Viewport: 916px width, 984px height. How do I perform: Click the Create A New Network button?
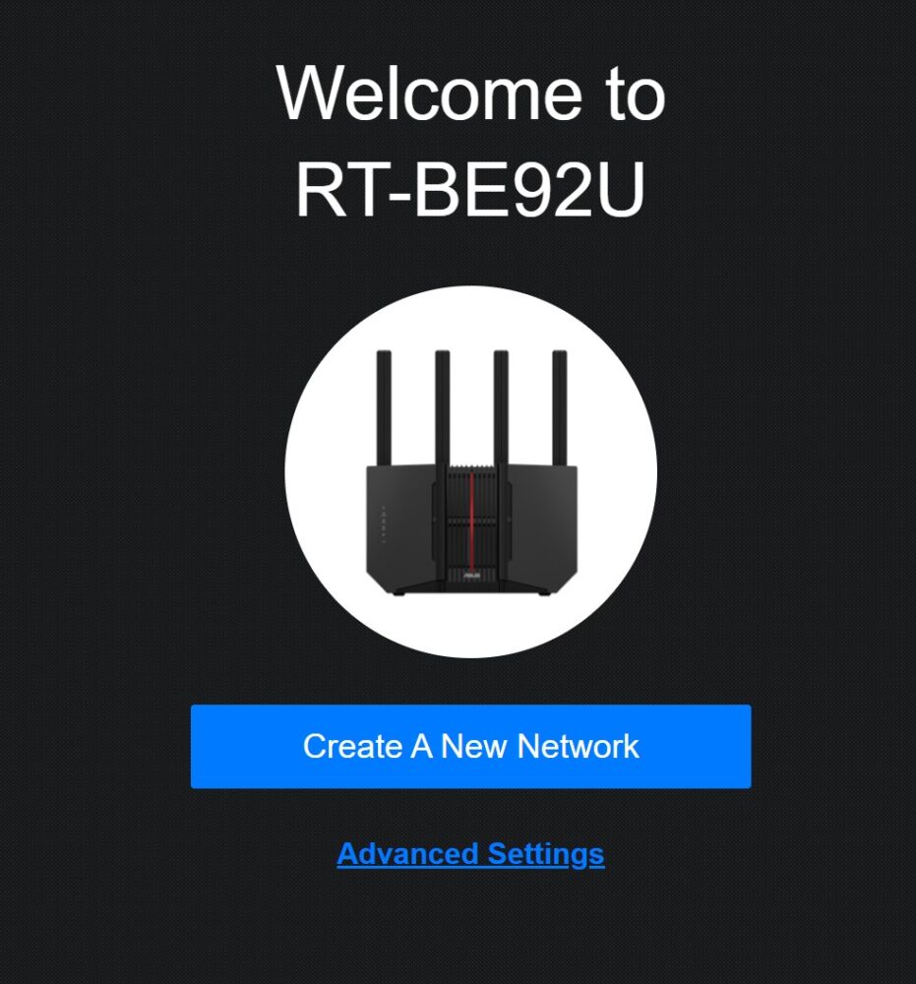click(470, 746)
